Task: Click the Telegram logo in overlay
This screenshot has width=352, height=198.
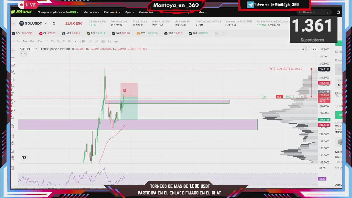Action: point(251,5)
